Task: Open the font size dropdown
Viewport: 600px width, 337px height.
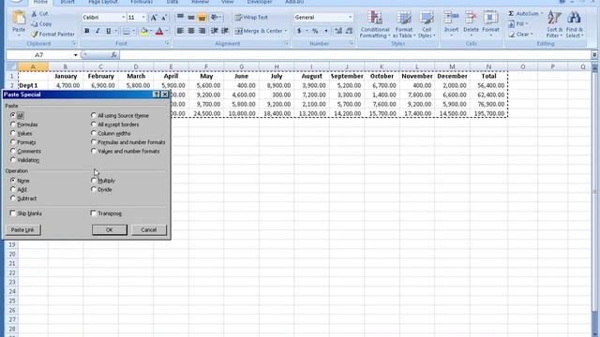Action: point(143,18)
